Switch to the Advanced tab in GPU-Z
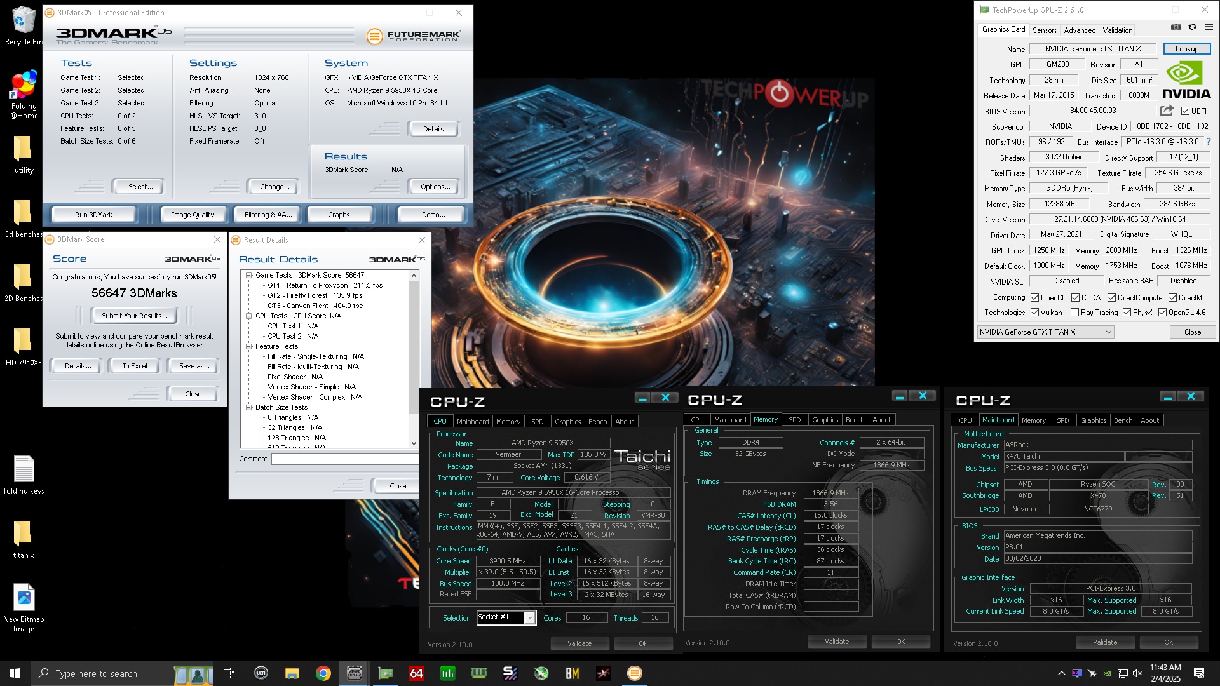The image size is (1220, 686). (1080, 30)
